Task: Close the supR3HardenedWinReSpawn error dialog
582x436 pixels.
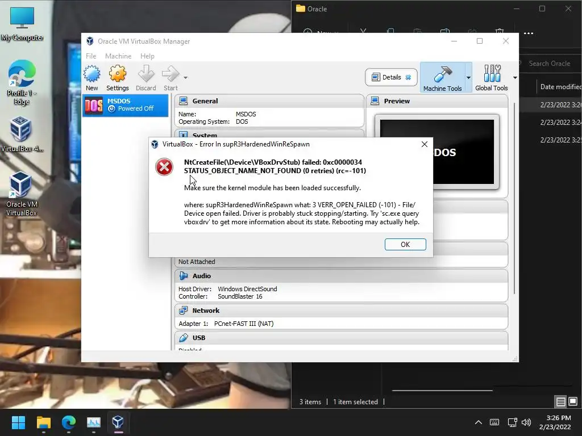Action: [x=424, y=144]
